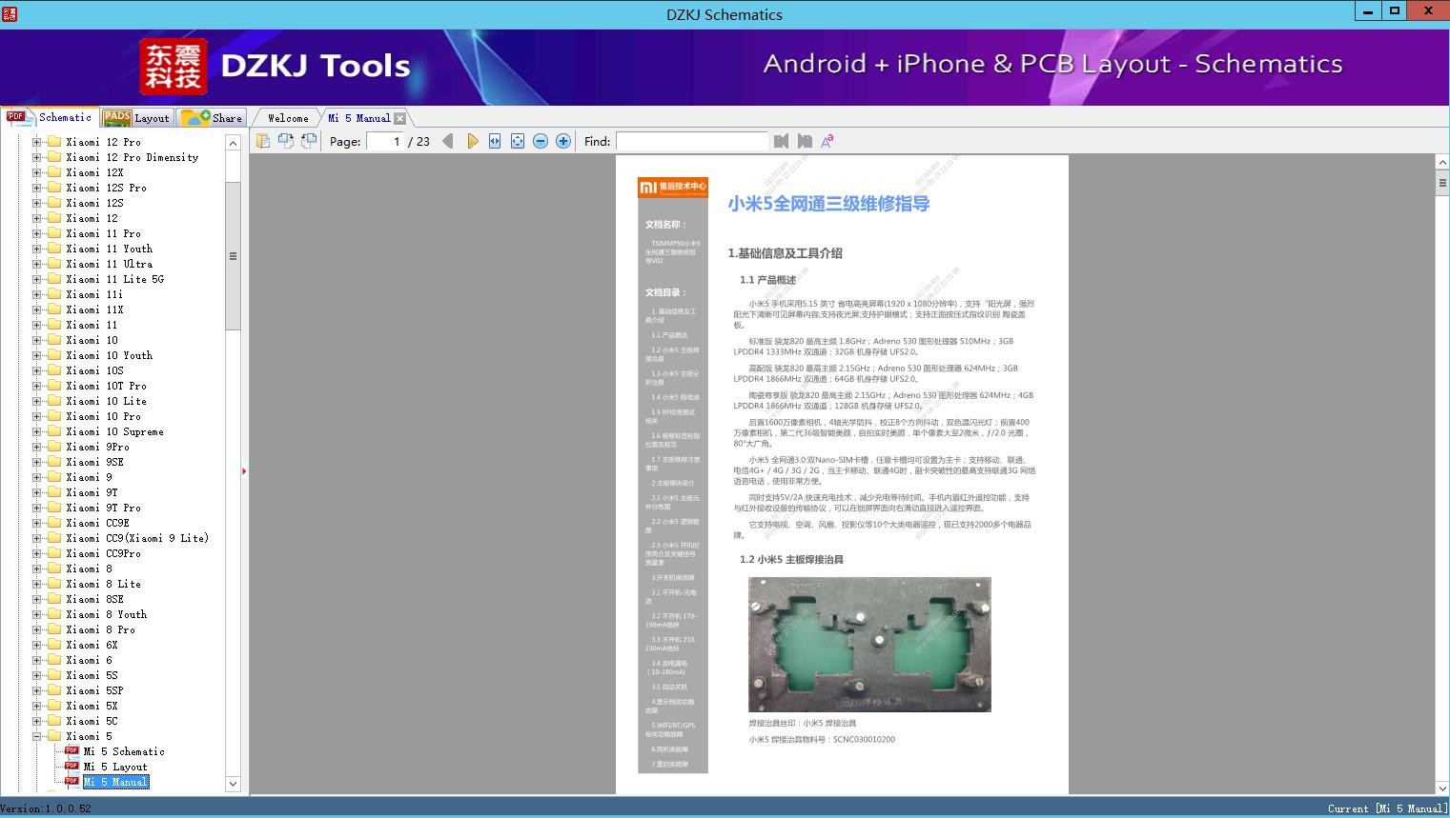Expand the Xiaomi 5C folder

pos(37,721)
